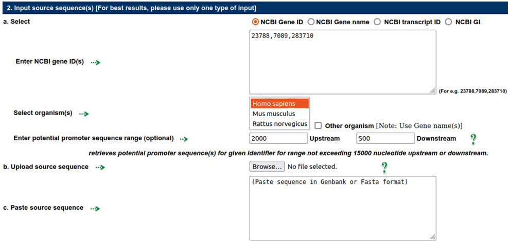
Task: Focus the Upstream range field showing 2000
Action: click(278, 138)
